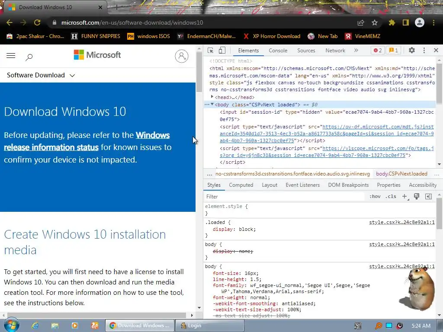Click the Microsoft sign-in account icon

(x=182, y=56)
